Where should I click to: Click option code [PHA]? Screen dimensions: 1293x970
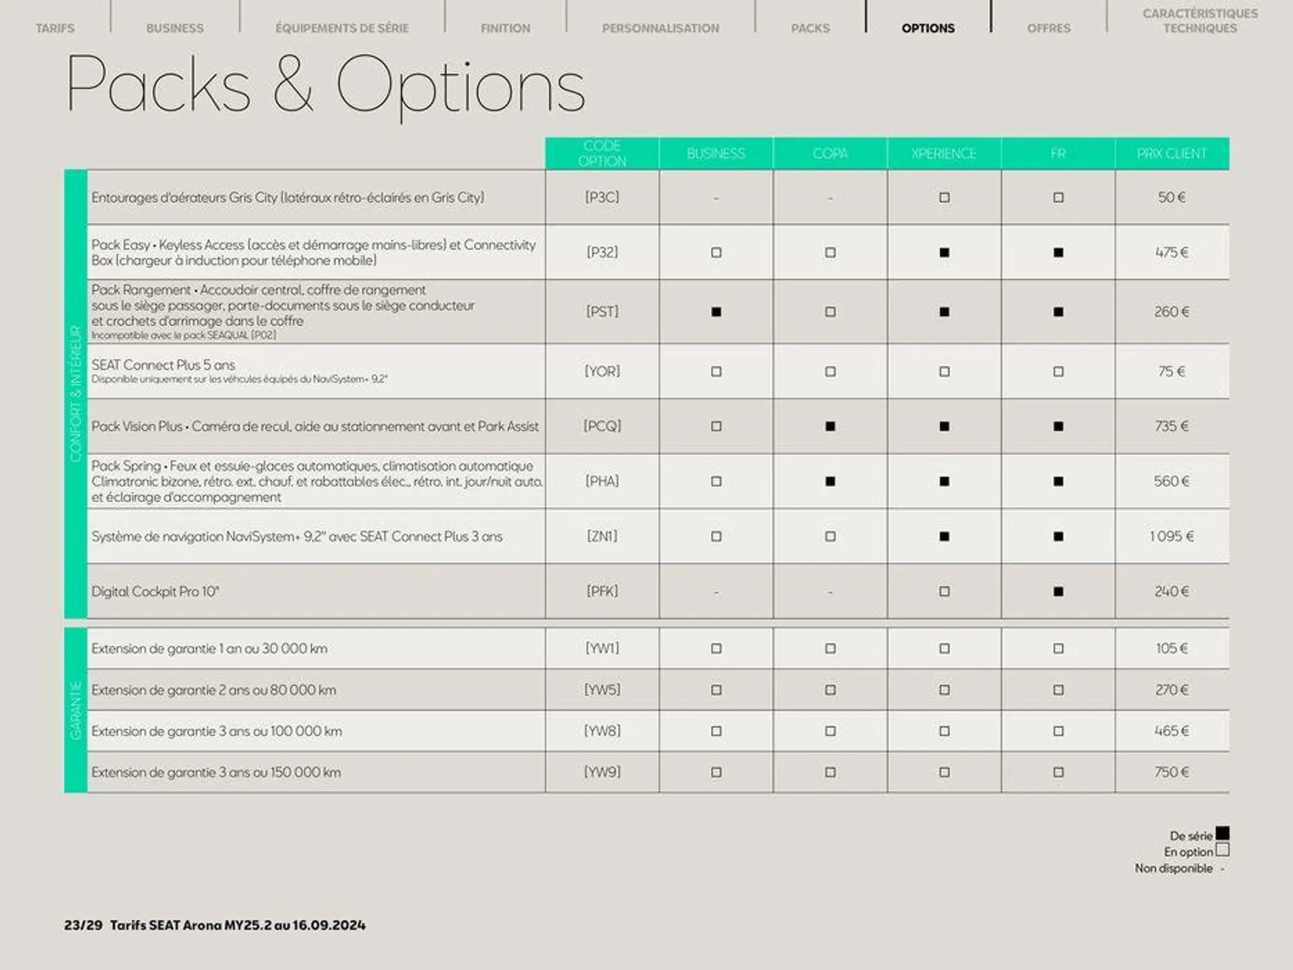pyautogui.click(x=602, y=482)
